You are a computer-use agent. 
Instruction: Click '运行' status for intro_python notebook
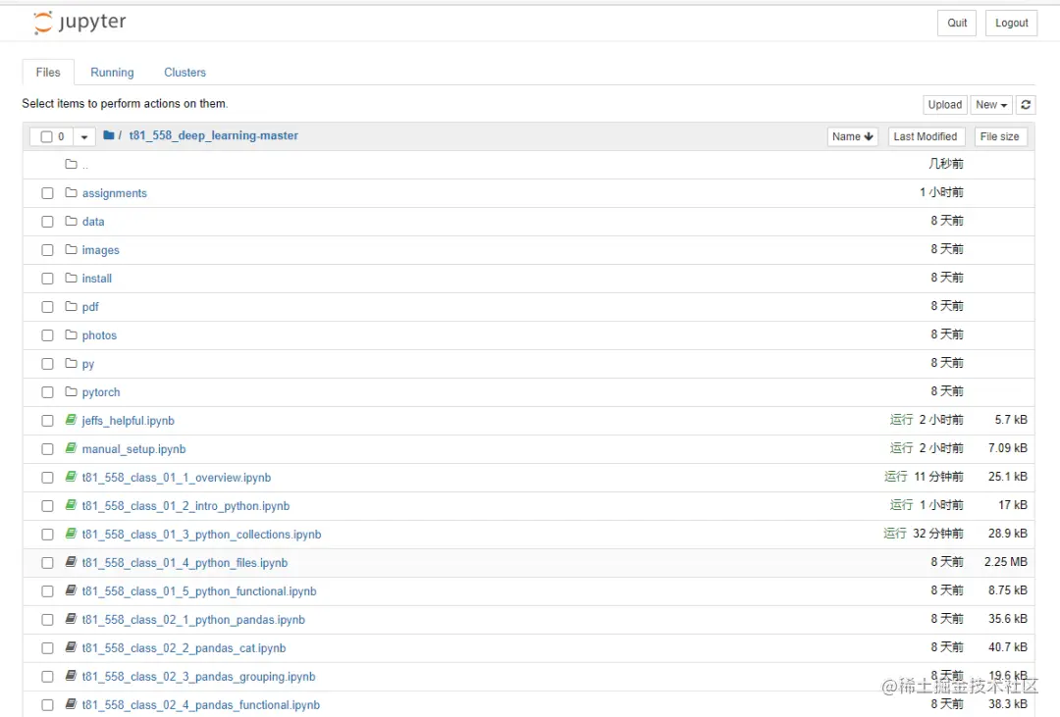coord(901,505)
